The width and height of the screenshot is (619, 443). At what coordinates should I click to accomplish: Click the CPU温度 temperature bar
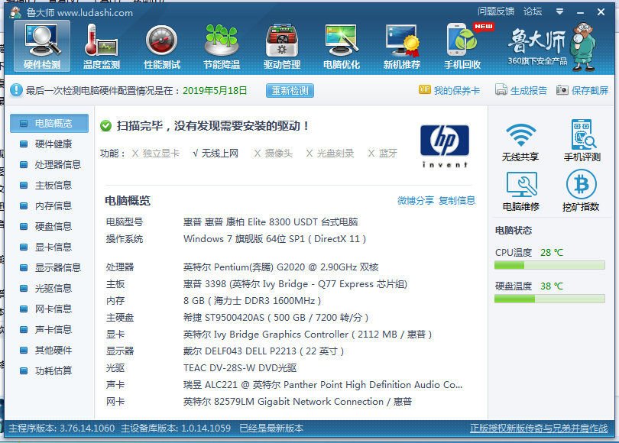click(x=549, y=265)
